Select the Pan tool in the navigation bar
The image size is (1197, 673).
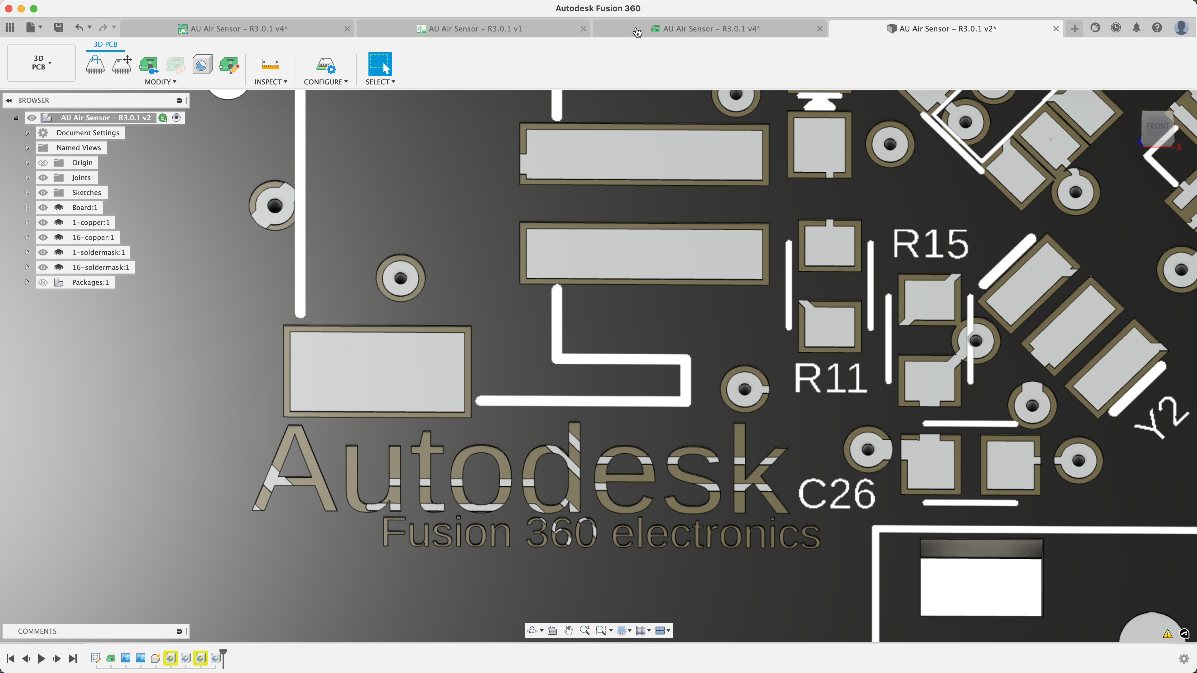point(569,631)
